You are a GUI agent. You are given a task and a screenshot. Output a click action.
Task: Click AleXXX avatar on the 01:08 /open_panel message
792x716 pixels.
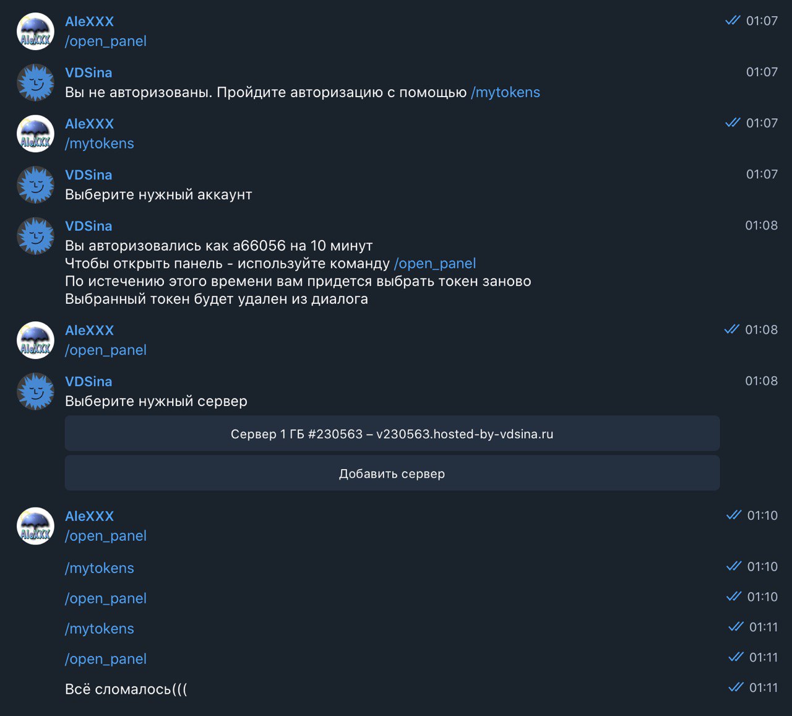(35, 340)
